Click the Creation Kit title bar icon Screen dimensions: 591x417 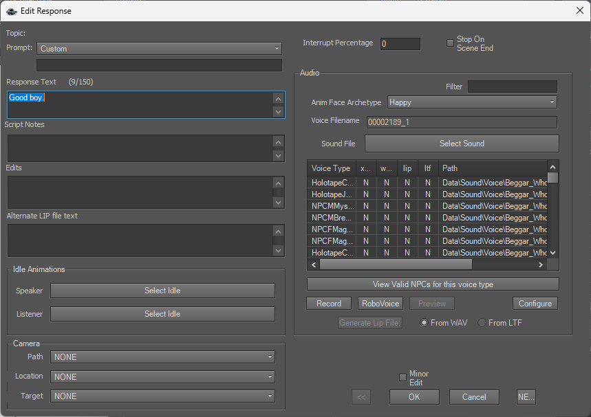[x=11, y=11]
